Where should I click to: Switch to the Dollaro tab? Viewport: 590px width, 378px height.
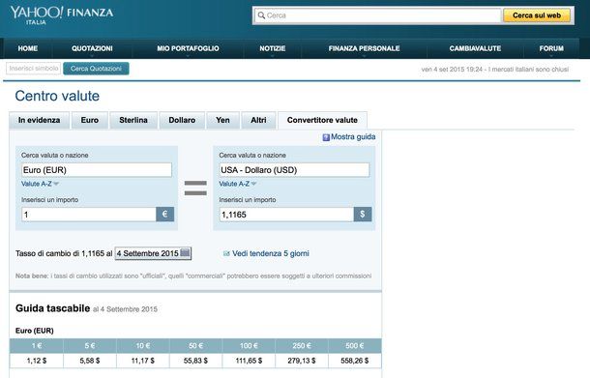182,120
